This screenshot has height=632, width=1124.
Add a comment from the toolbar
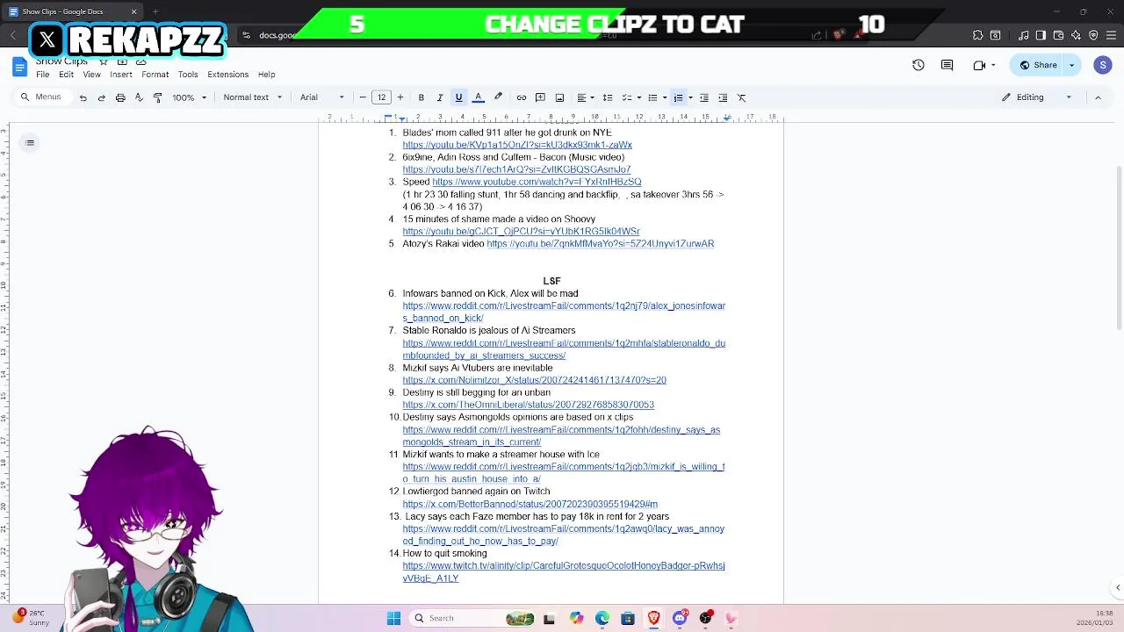point(540,97)
